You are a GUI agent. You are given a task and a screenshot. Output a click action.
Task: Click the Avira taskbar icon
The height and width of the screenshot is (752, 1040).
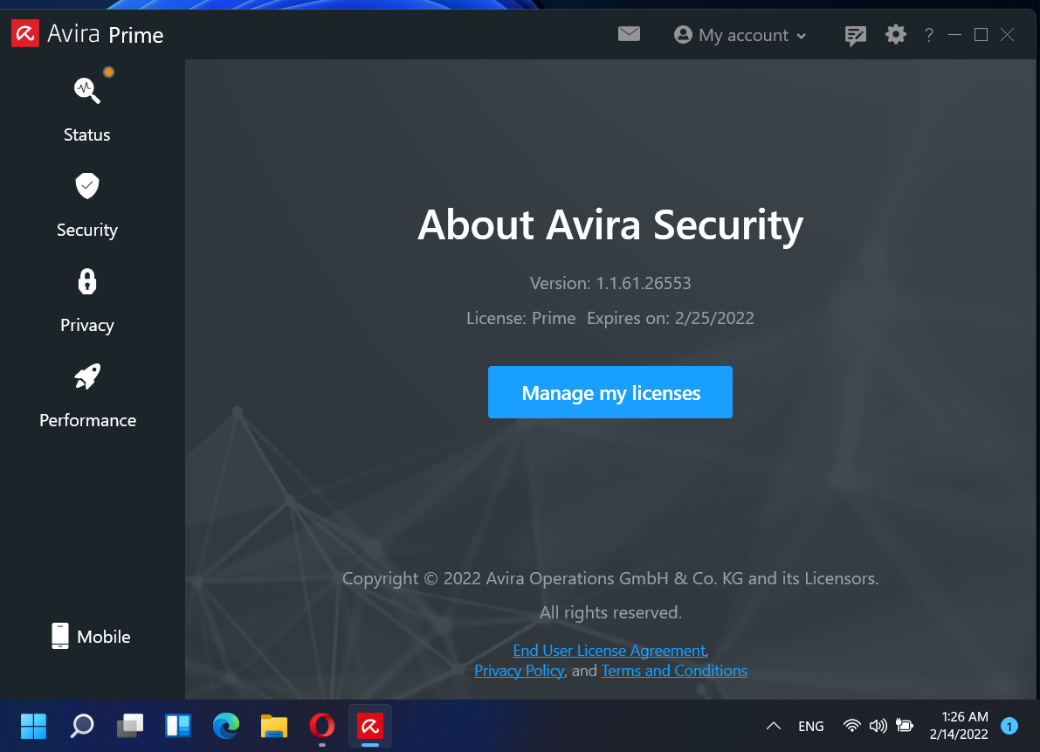click(370, 726)
